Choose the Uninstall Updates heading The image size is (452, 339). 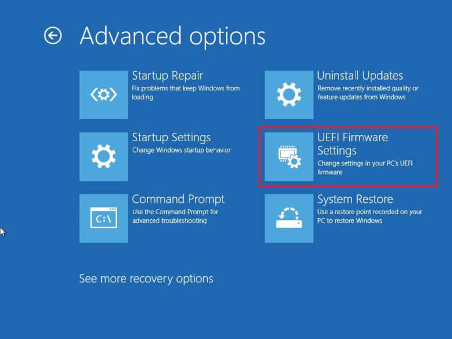[360, 76]
